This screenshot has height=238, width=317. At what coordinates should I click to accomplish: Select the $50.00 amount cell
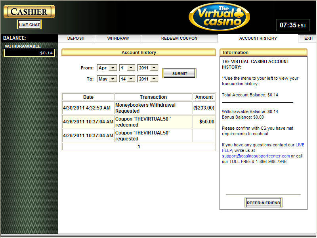(x=204, y=122)
